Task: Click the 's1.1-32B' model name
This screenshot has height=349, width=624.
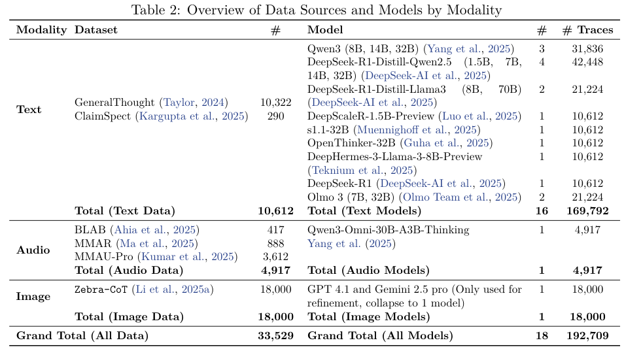Action: [328, 129]
